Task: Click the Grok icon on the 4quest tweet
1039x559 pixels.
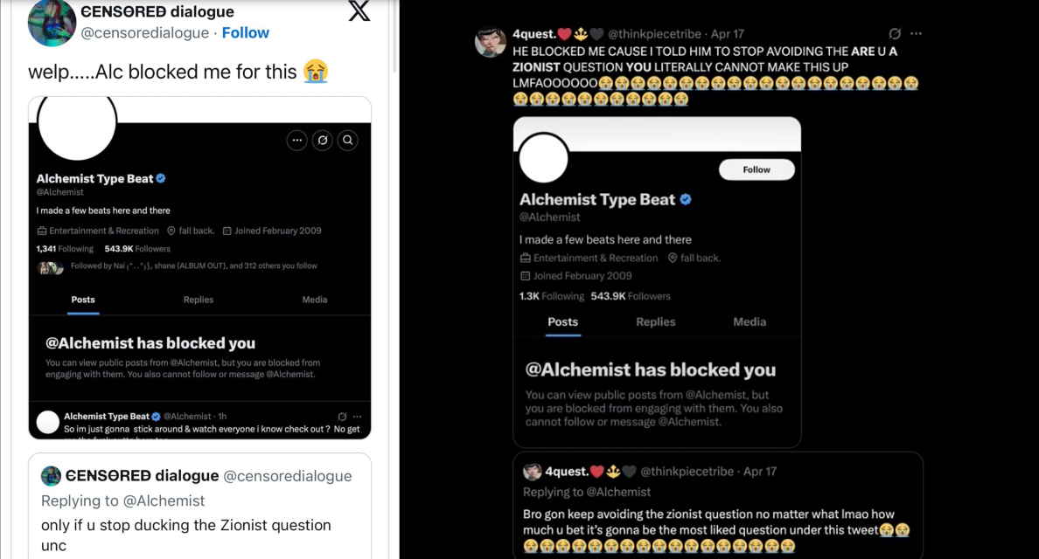Action: (x=895, y=34)
